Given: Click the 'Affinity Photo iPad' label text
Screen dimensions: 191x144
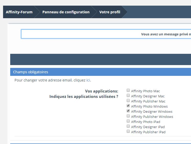Looking at the screenshot, I should coord(146,122).
